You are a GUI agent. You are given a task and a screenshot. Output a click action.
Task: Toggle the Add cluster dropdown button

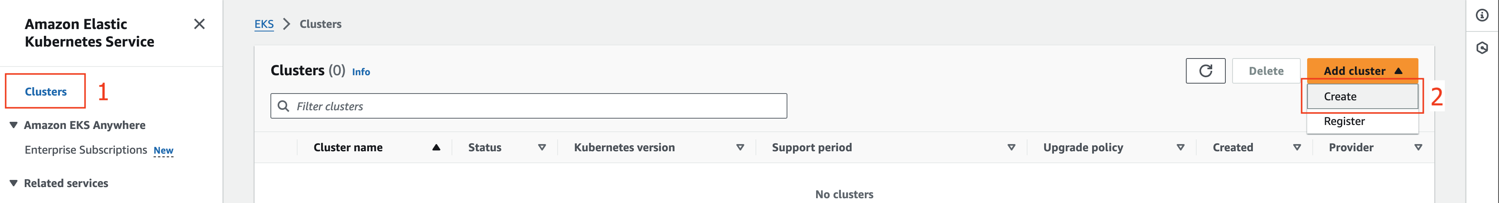(x=1362, y=71)
